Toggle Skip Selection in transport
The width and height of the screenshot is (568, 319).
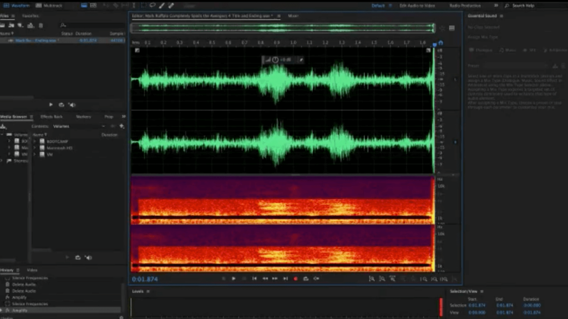coord(316,279)
